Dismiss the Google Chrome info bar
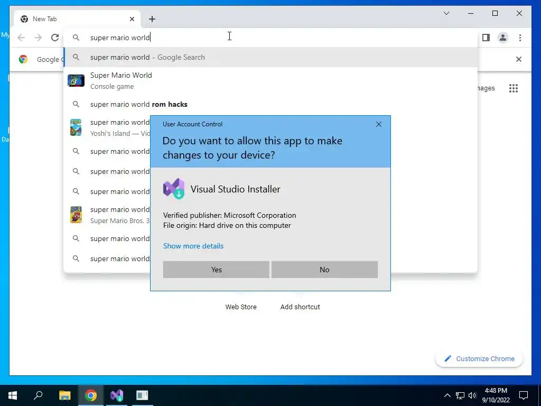This screenshot has height=406, width=541. (x=519, y=59)
